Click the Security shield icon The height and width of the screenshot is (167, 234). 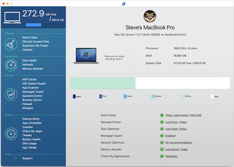tap(11, 94)
